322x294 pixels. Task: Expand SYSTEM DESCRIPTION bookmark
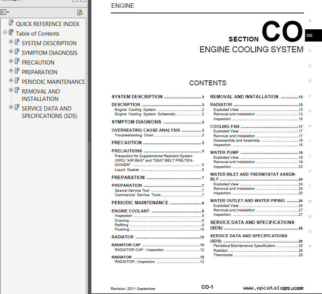coord(11,42)
